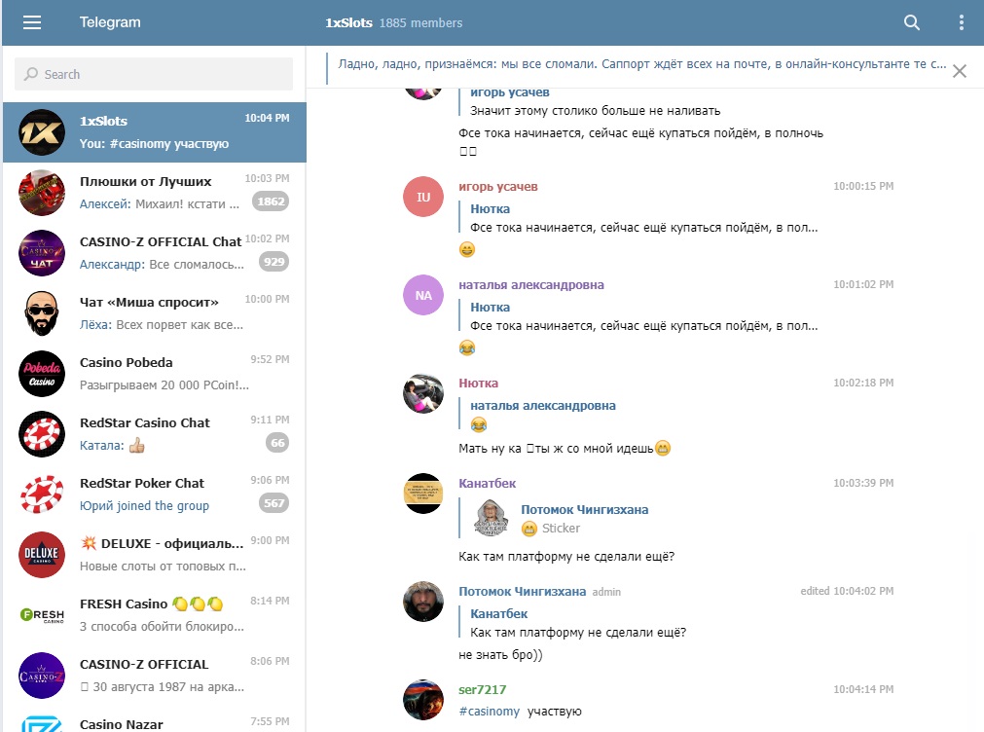
Task: Click the sticker thumbnail in Канатбек's reply
Action: click(491, 518)
